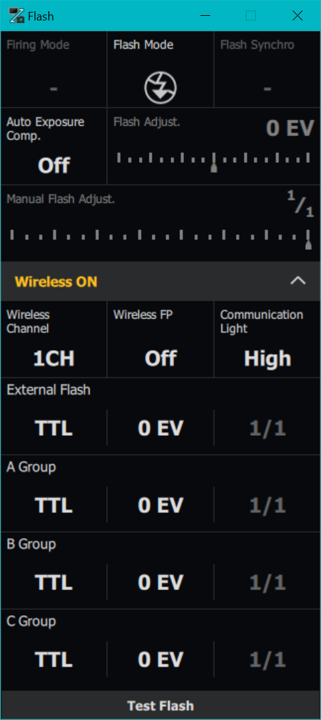Close the Flash window
Screen dimensions: 321x720
(297, 16)
